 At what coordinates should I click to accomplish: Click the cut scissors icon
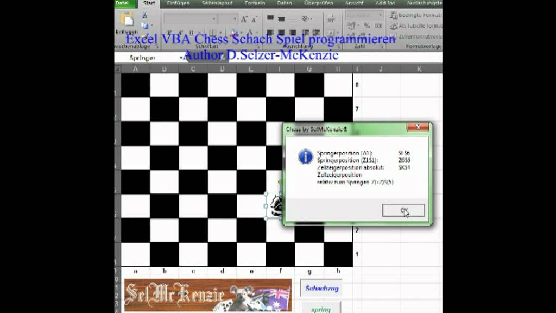pyautogui.click(x=144, y=16)
